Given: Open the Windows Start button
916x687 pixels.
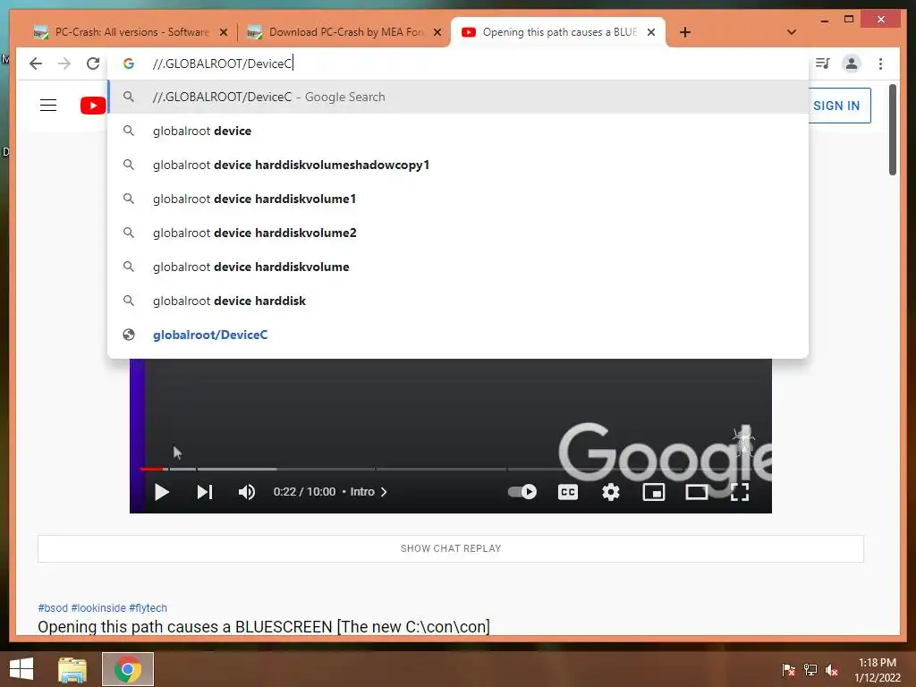Looking at the screenshot, I should [x=21, y=669].
